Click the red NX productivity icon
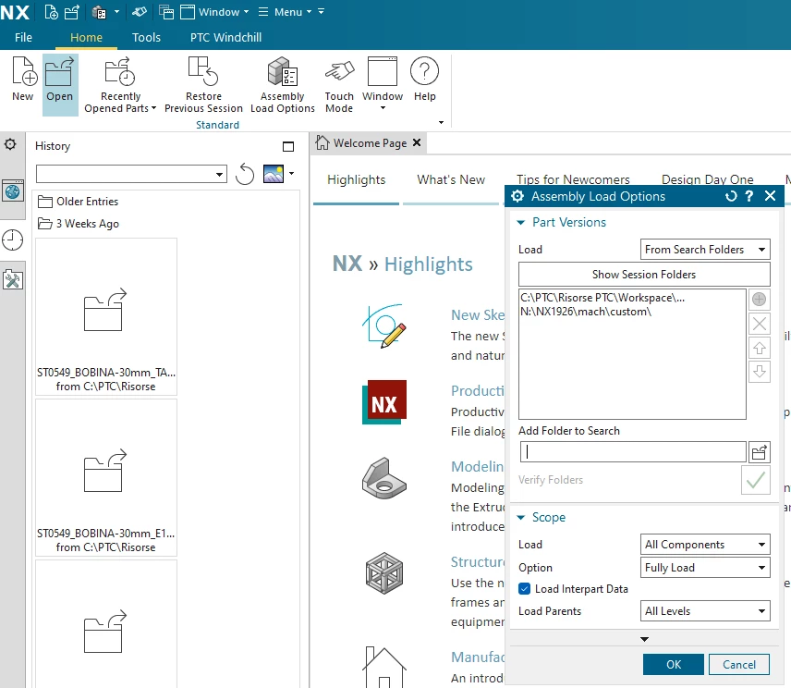 (384, 402)
